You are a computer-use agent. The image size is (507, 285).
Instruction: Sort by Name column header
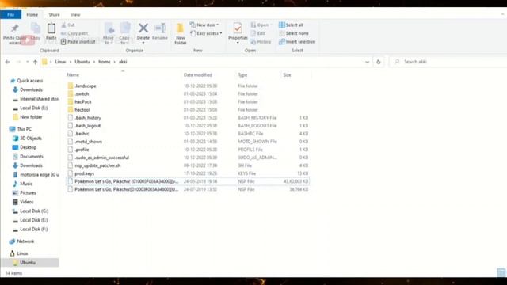coord(73,75)
